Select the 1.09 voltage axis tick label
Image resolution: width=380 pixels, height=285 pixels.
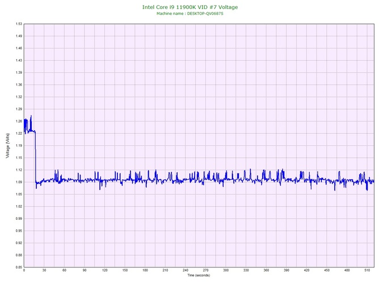coord(19,182)
